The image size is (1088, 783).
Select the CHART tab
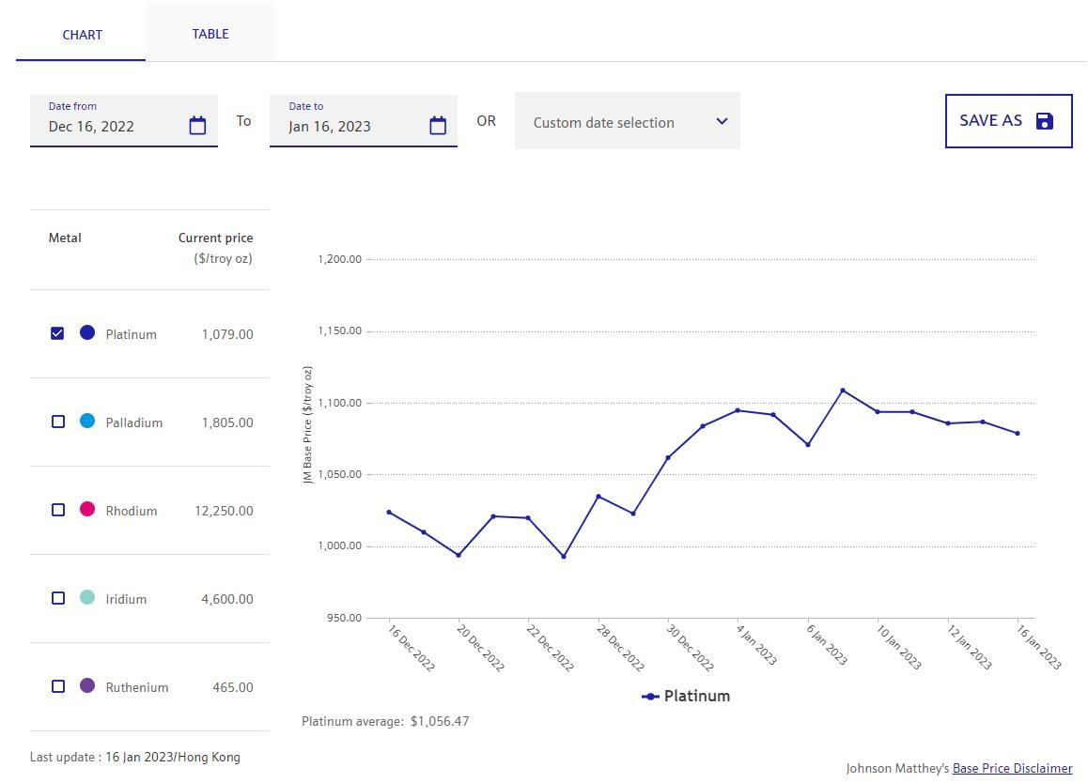82,35
